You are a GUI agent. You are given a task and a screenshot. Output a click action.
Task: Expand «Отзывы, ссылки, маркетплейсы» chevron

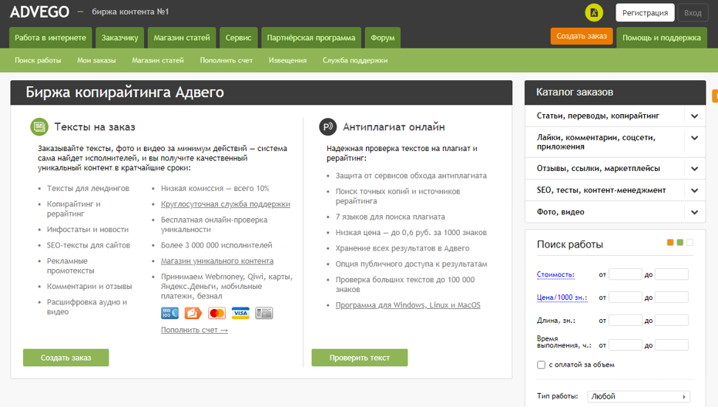695,169
